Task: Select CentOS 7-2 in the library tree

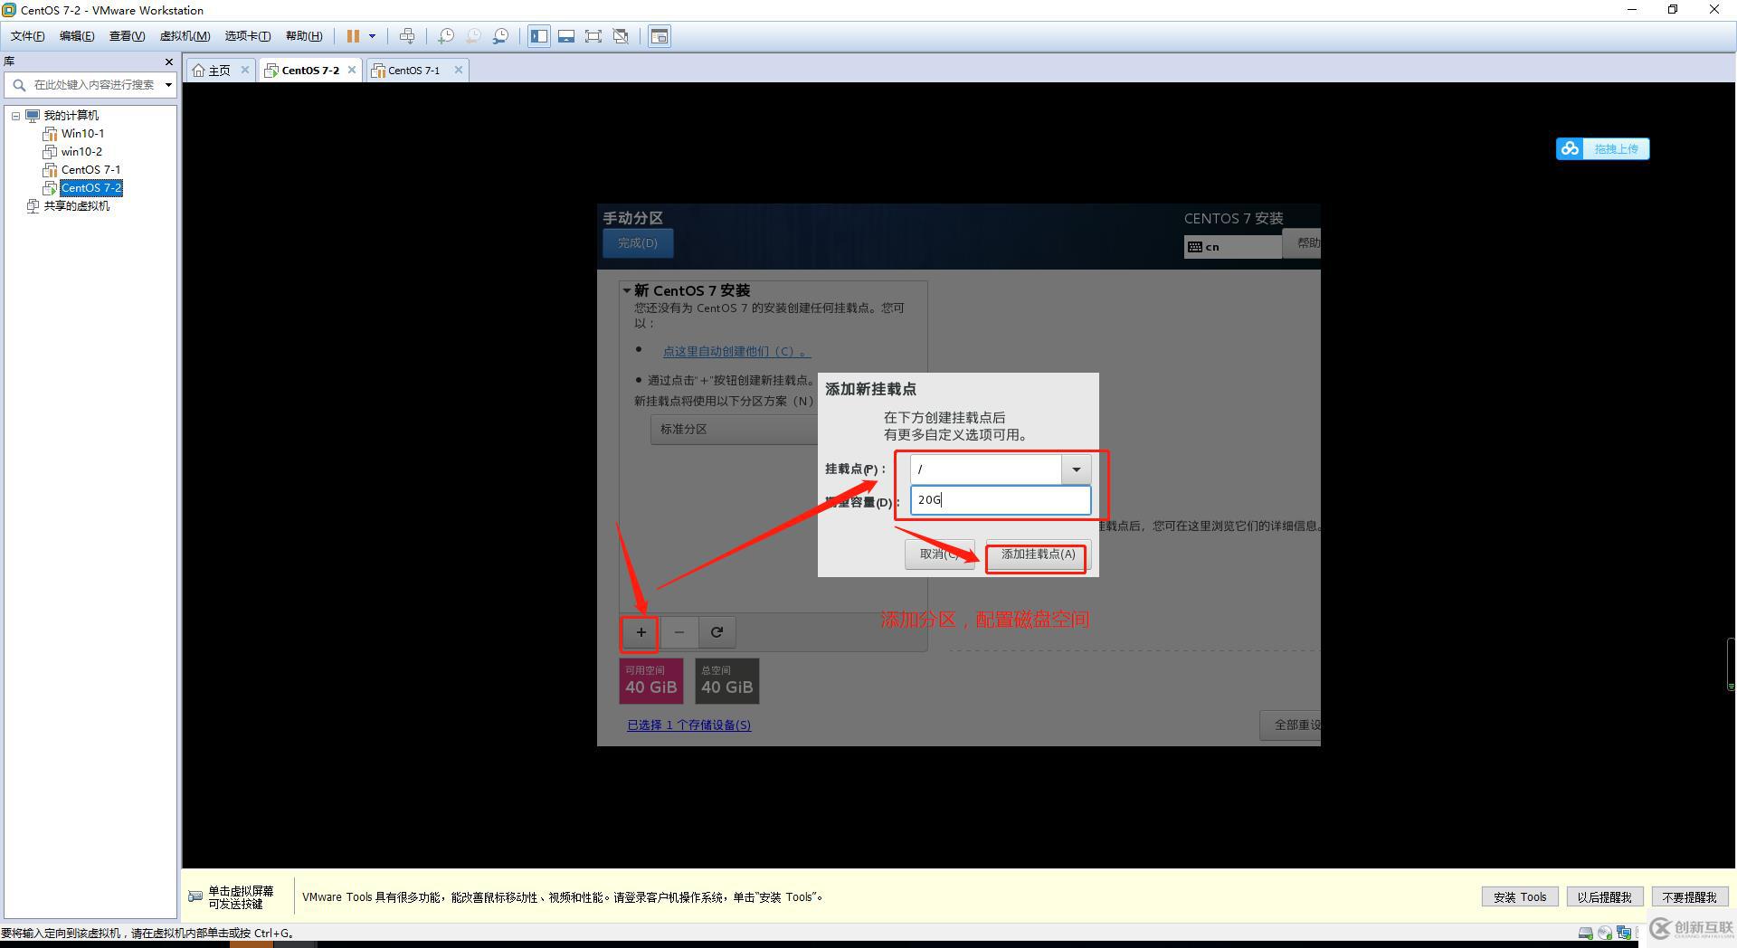Action: (x=90, y=188)
